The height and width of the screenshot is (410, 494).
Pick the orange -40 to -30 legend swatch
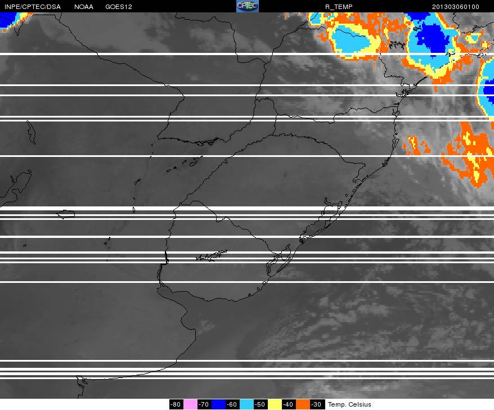pyautogui.click(x=303, y=404)
